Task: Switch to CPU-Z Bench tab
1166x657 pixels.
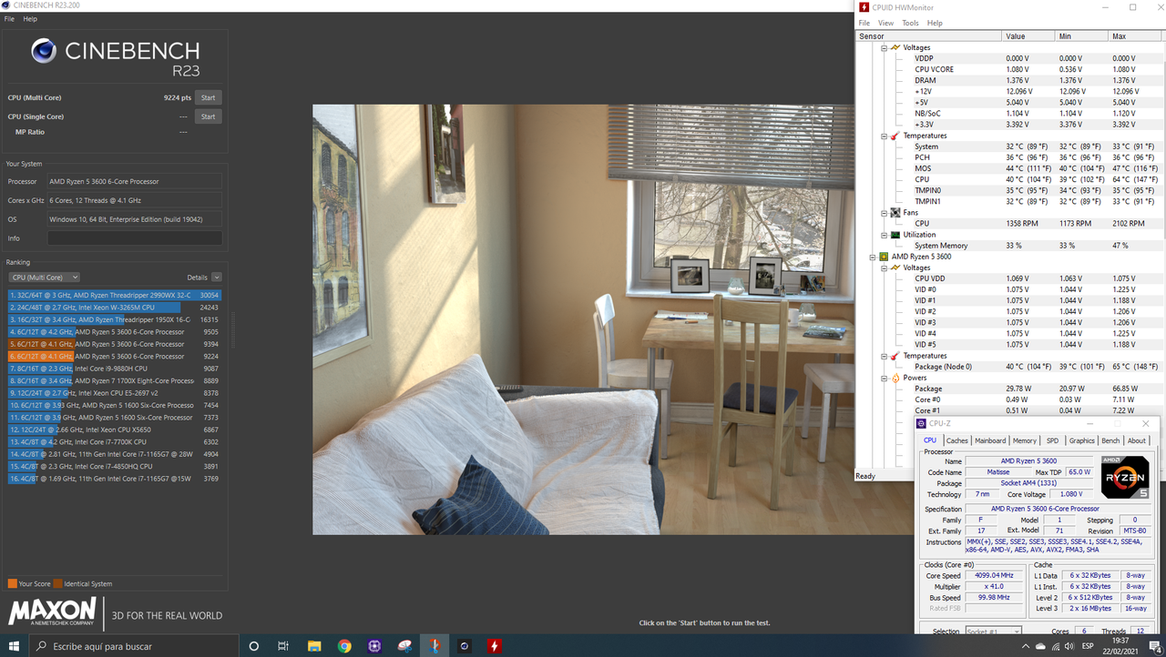Action: click(1110, 440)
